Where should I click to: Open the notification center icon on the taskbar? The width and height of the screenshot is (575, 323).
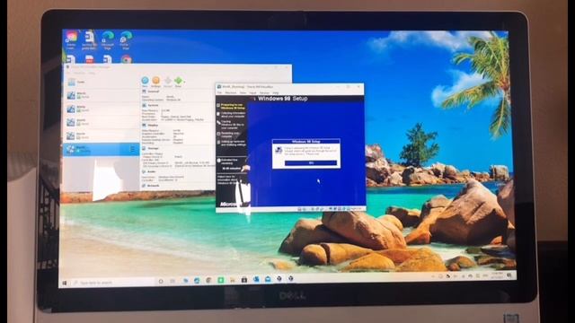click(509, 275)
